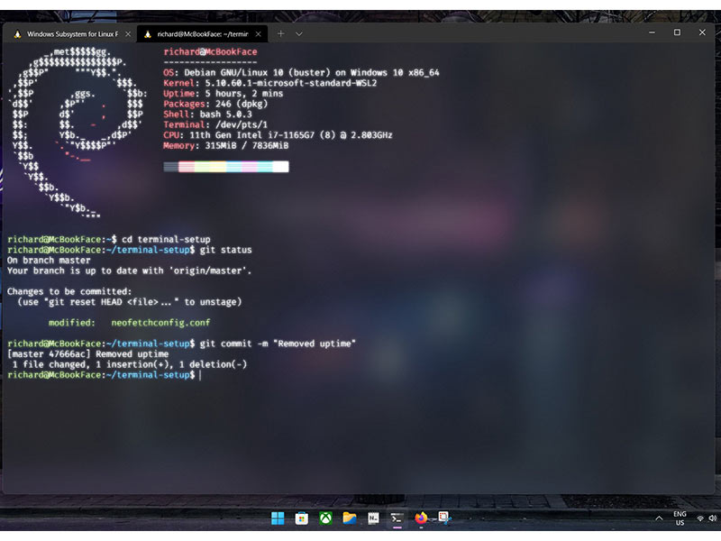Open File Explorer from taskbar
This screenshot has width=721, height=541.
pyautogui.click(x=350, y=518)
